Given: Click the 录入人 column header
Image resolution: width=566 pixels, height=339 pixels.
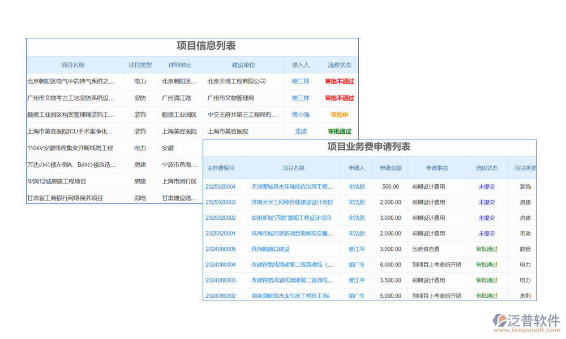Looking at the screenshot, I should click(301, 65).
